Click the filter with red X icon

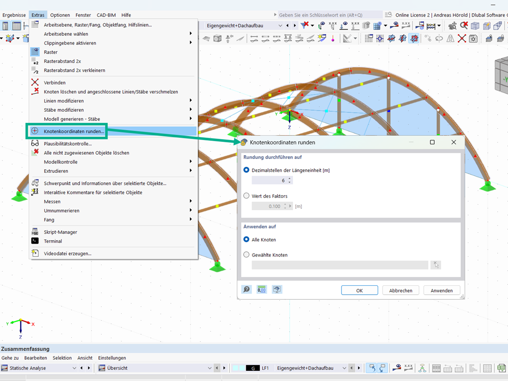click(304, 25)
